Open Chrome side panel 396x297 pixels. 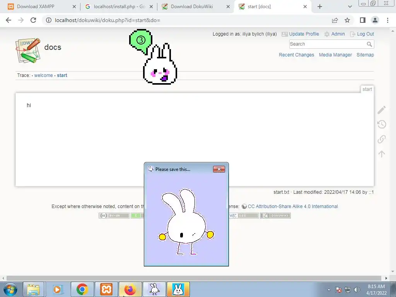tap(363, 20)
